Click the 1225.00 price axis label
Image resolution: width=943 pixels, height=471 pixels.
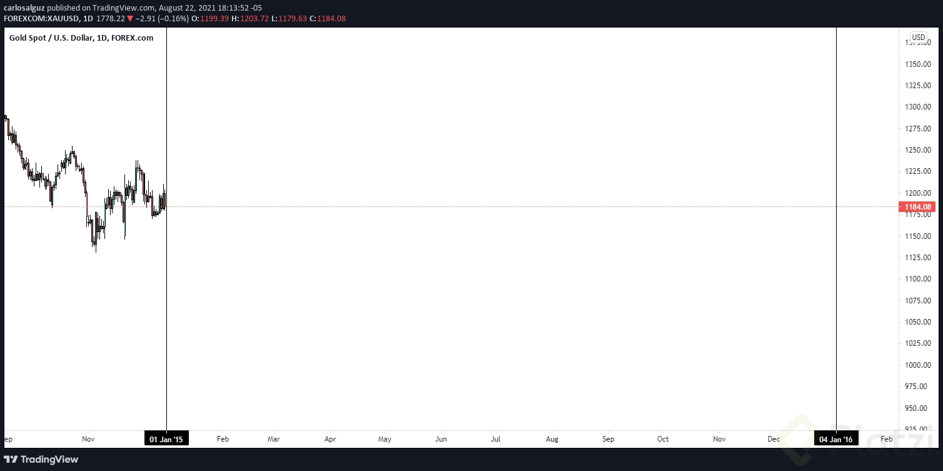(x=918, y=171)
